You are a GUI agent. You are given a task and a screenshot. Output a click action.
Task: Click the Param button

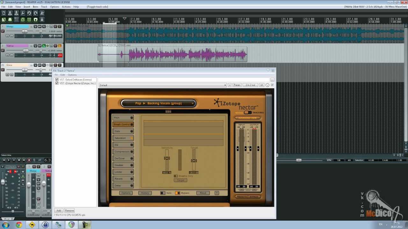(x=237, y=85)
